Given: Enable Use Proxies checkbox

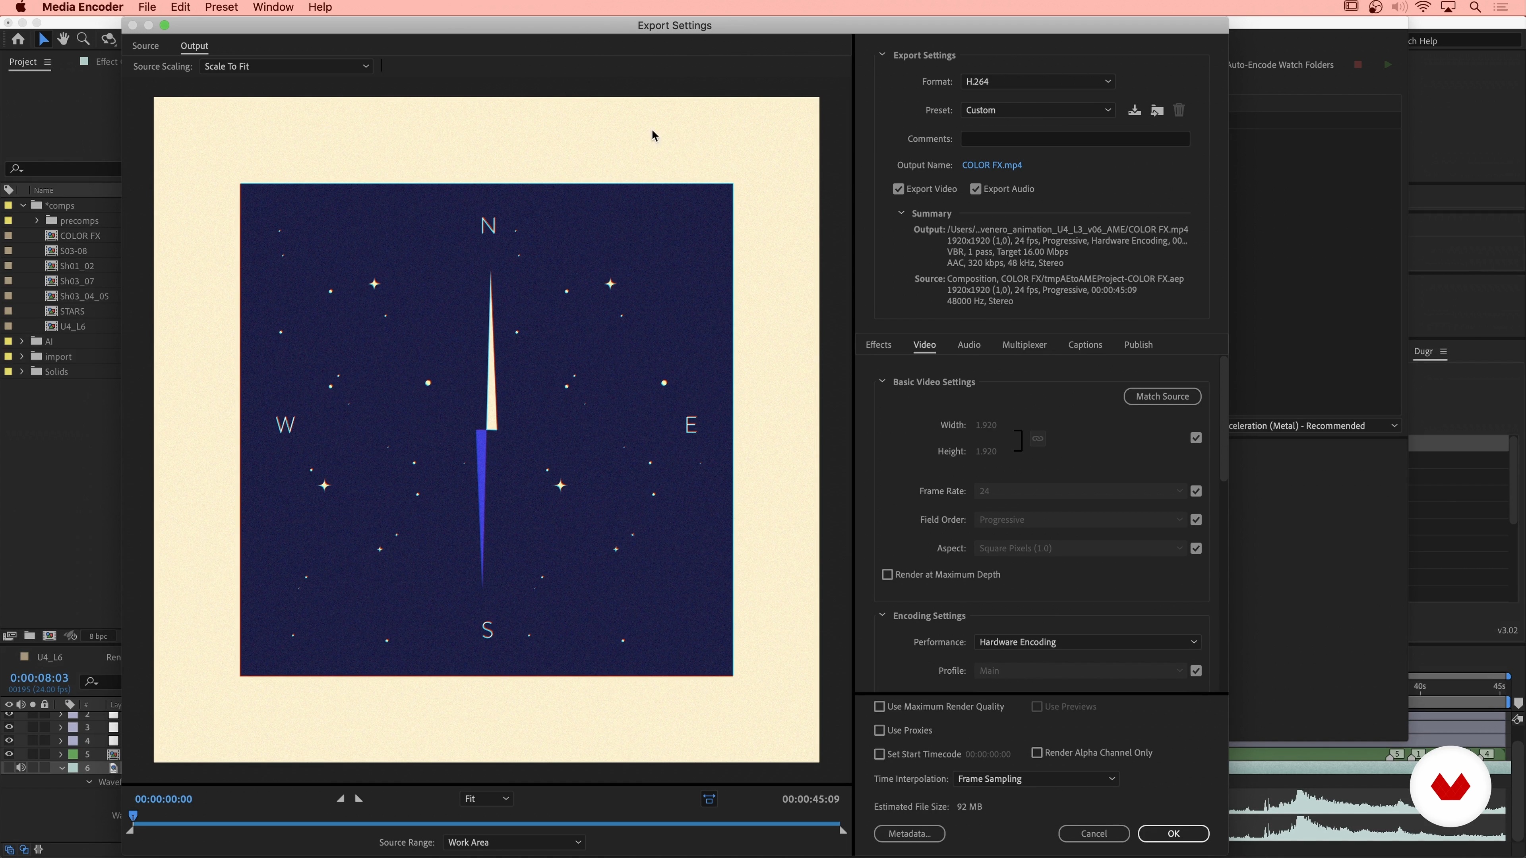Looking at the screenshot, I should coord(880,731).
